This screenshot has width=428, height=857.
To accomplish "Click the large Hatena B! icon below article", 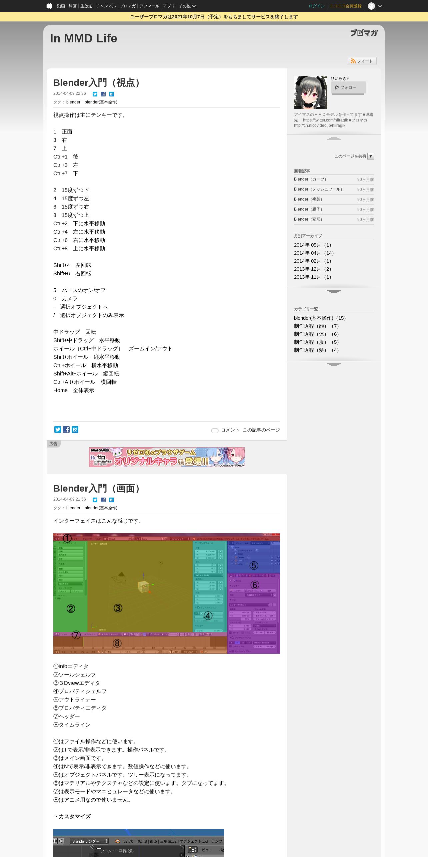I will click(75, 430).
